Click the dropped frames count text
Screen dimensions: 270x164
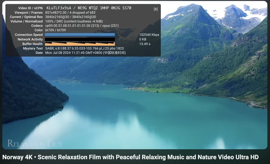coord(82,13)
